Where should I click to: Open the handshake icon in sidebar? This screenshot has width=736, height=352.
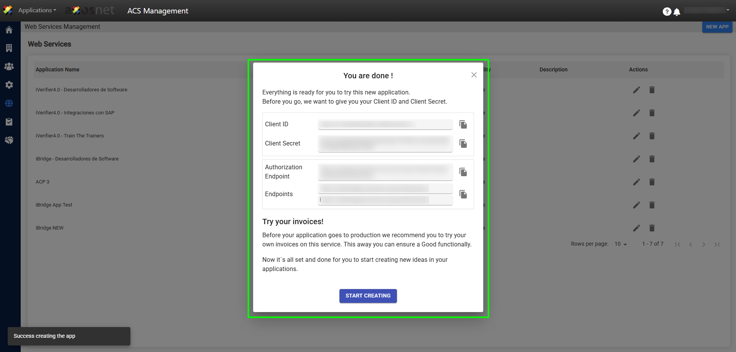(9, 140)
